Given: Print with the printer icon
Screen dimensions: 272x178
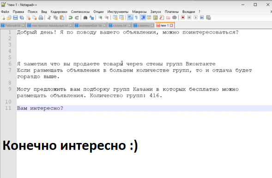Looking at the screenshot, I should point(41,18).
